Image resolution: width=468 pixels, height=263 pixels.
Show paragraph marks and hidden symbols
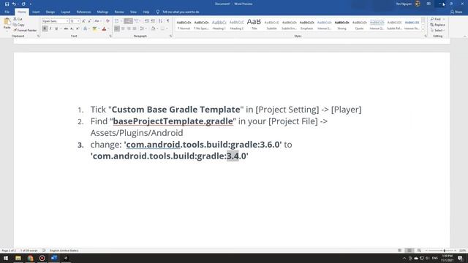[x=167, y=21]
